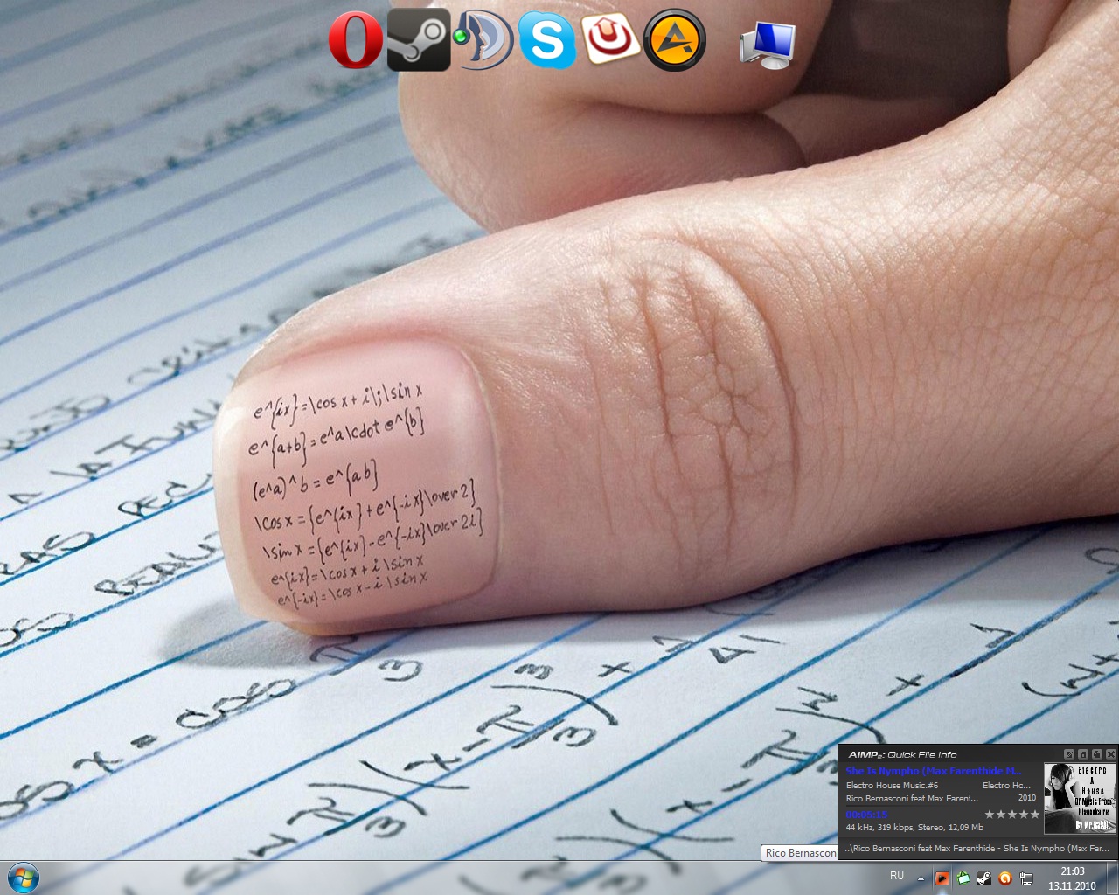Click the release year 2010 in AIMP popup
The height and width of the screenshot is (895, 1119).
1027,798
